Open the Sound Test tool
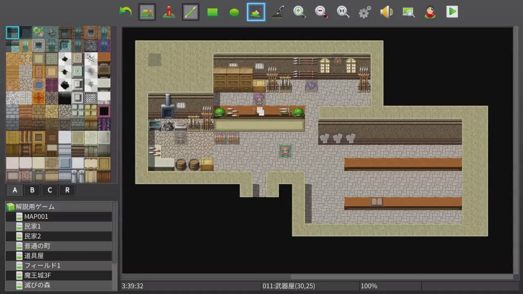 [x=386, y=12]
